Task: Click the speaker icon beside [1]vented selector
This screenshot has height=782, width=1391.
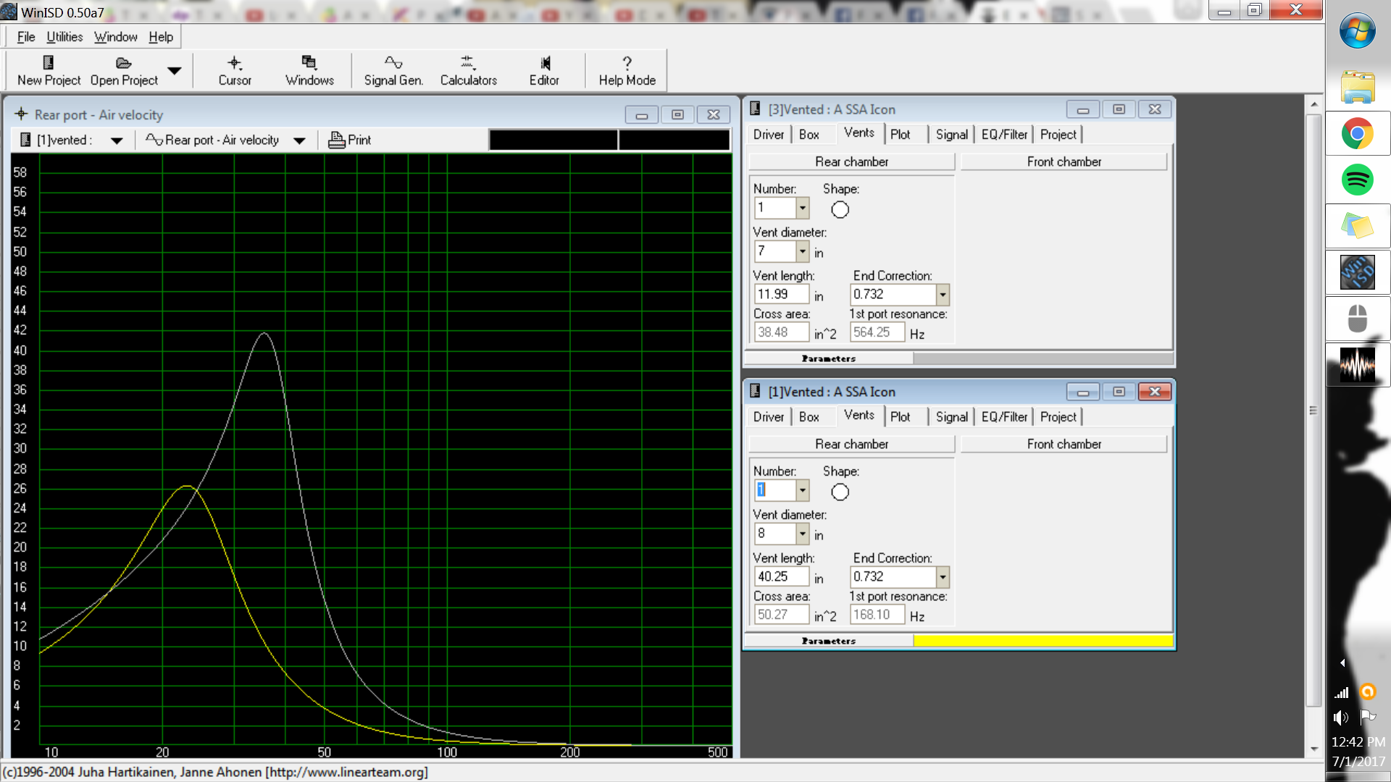Action: 25,140
